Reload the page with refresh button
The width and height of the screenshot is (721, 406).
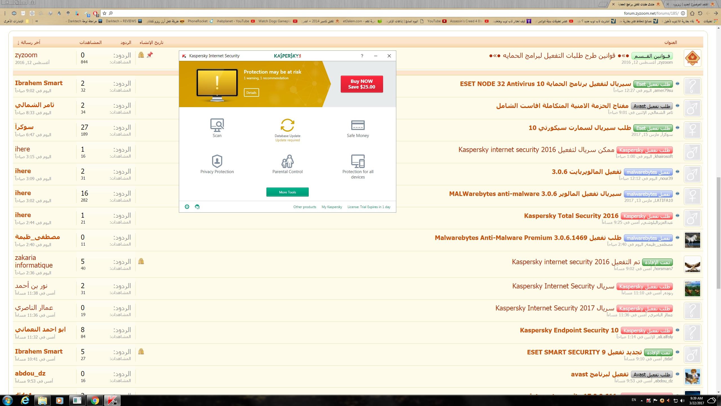tap(700, 13)
